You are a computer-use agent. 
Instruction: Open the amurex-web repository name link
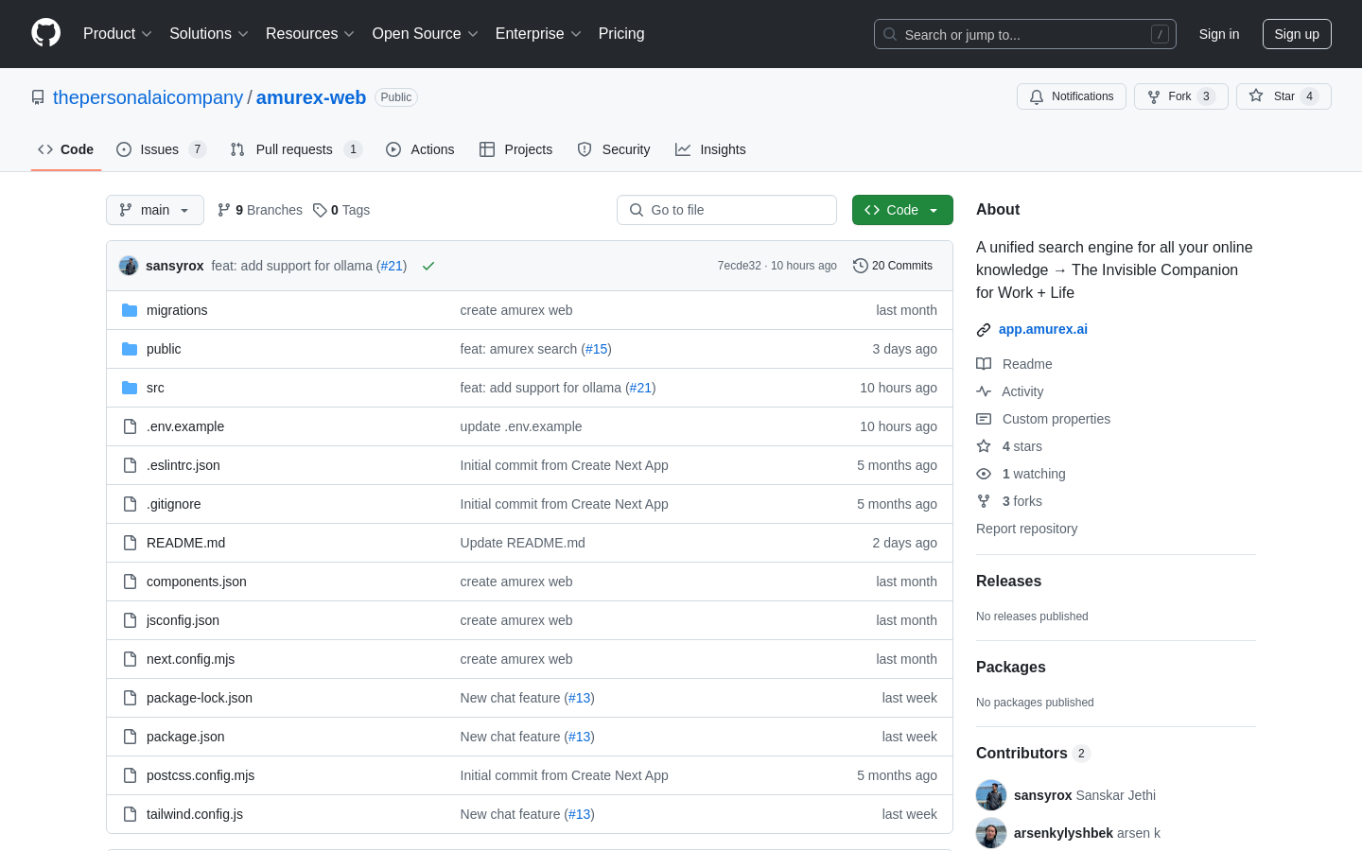point(311,97)
